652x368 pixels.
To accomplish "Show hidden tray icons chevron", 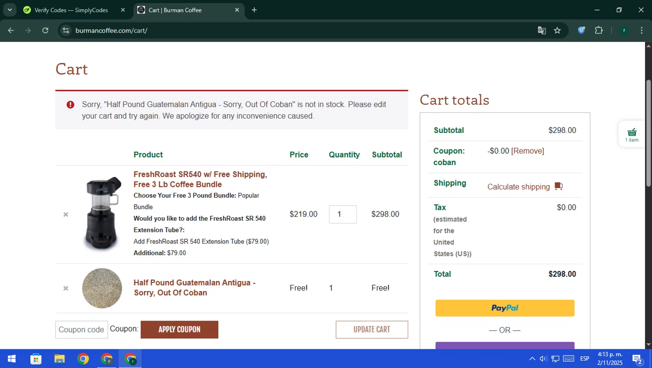I will [x=532, y=359].
